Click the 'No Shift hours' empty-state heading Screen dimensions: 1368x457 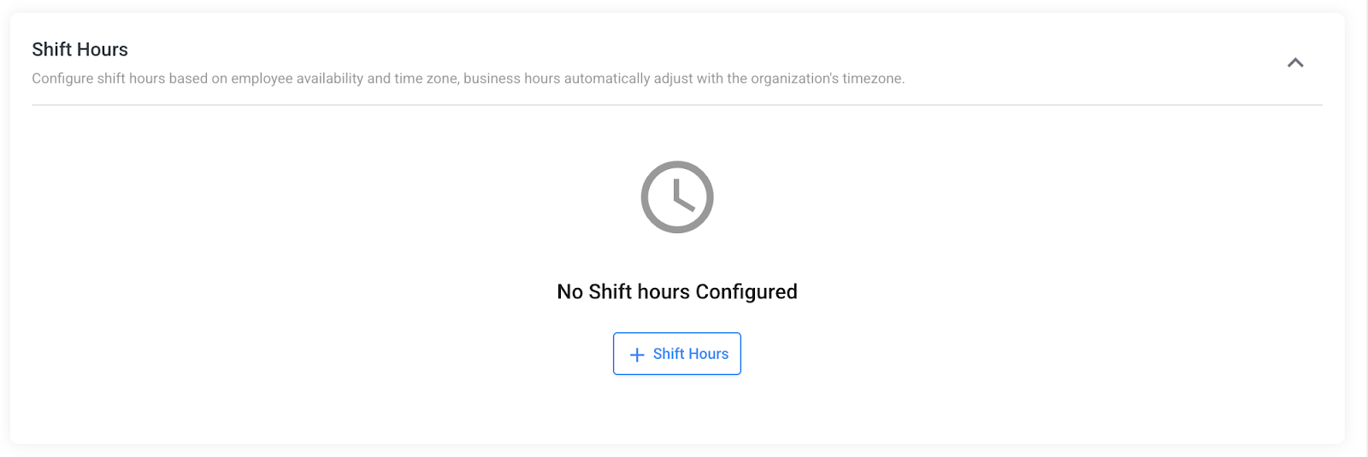pyautogui.click(x=622, y=292)
